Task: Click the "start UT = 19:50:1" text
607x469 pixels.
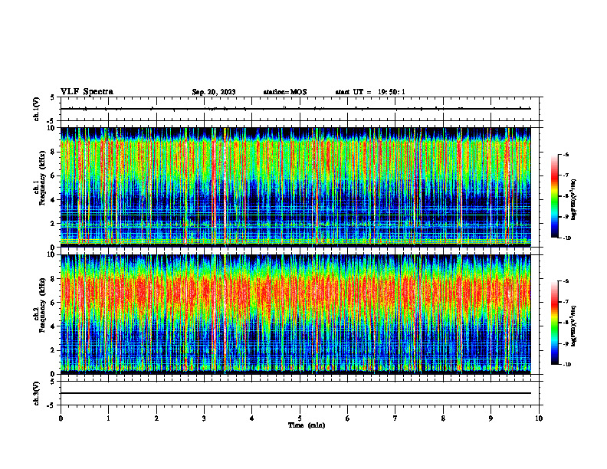Action: [x=370, y=92]
